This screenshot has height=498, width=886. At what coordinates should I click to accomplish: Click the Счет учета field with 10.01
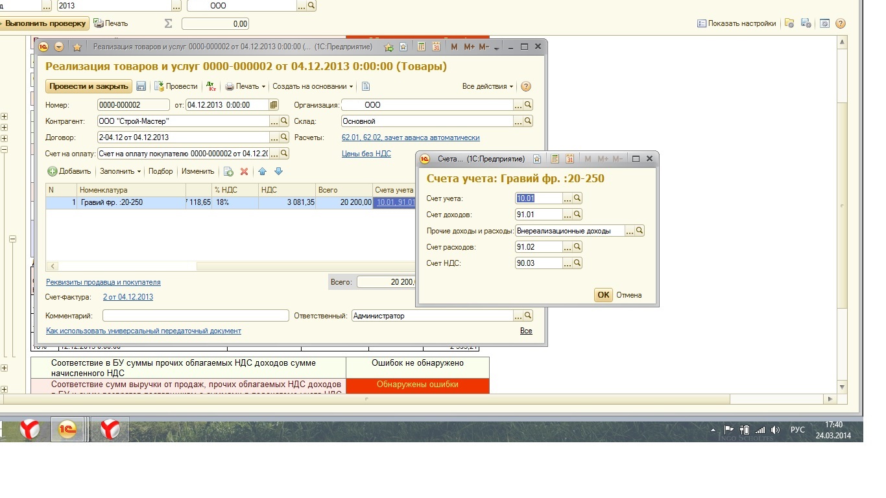[539, 198]
